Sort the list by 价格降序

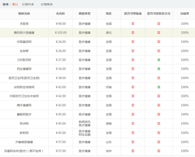point(46,4)
